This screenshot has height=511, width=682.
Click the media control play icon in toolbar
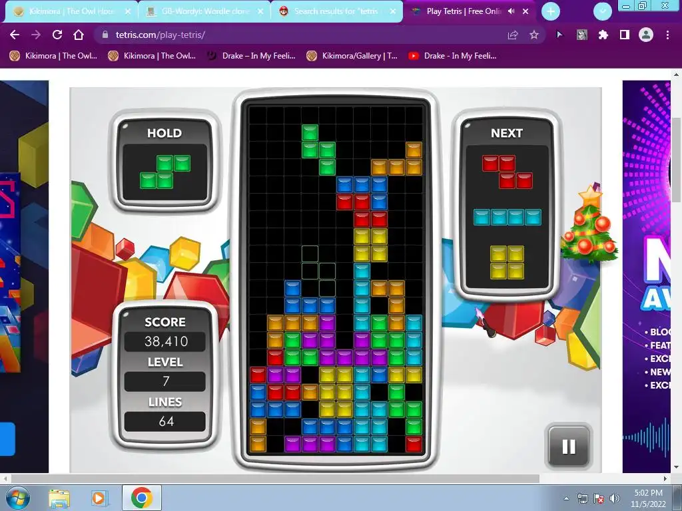[x=559, y=35]
